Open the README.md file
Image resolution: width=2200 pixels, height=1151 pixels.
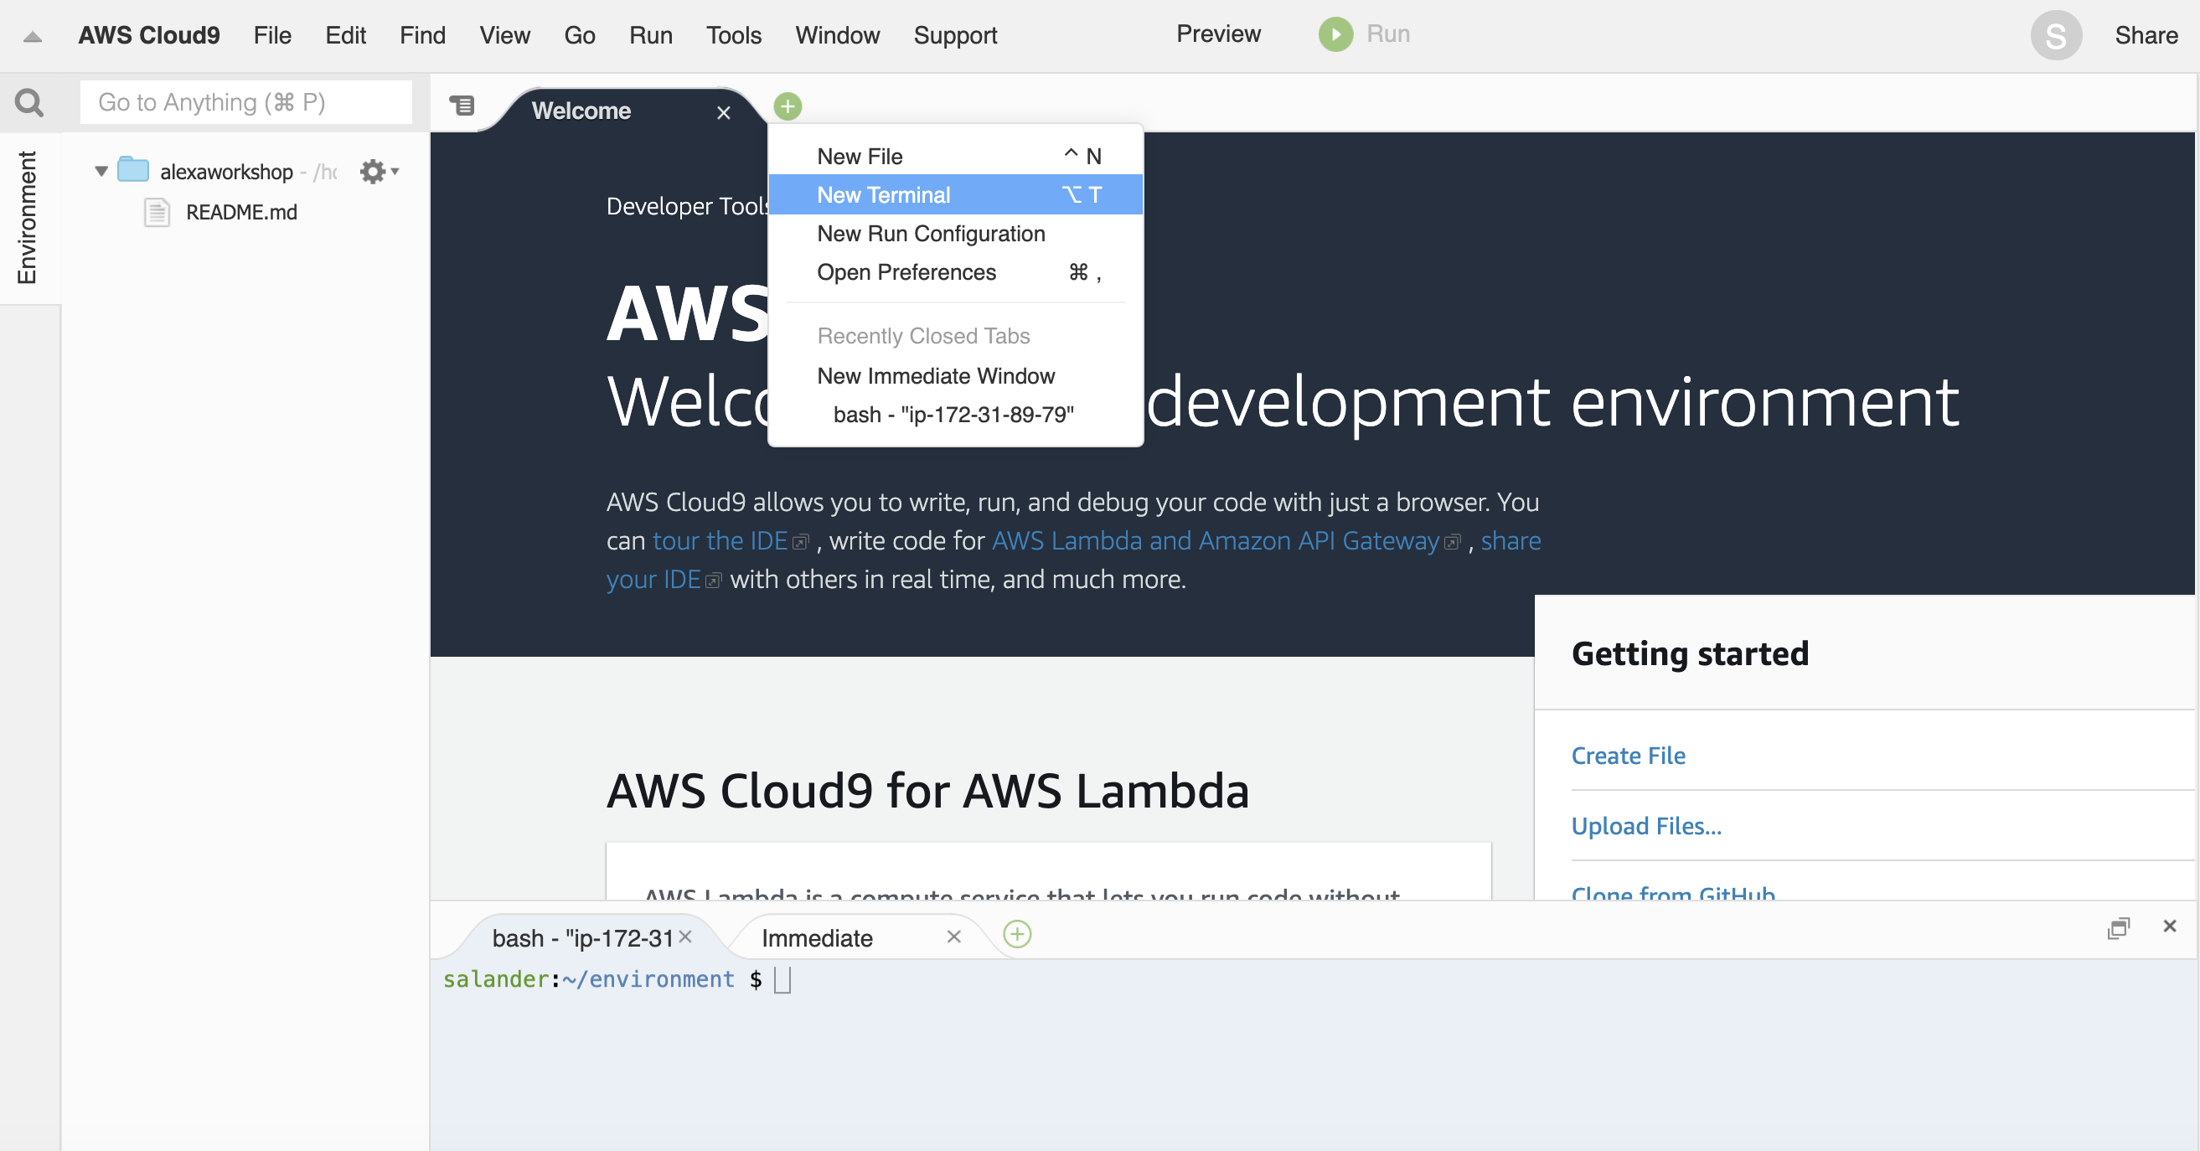[x=240, y=212]
